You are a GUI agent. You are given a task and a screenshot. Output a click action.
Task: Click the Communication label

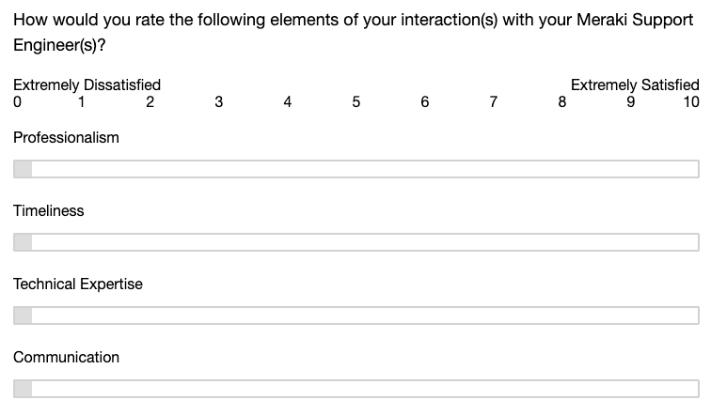point(66,358)
